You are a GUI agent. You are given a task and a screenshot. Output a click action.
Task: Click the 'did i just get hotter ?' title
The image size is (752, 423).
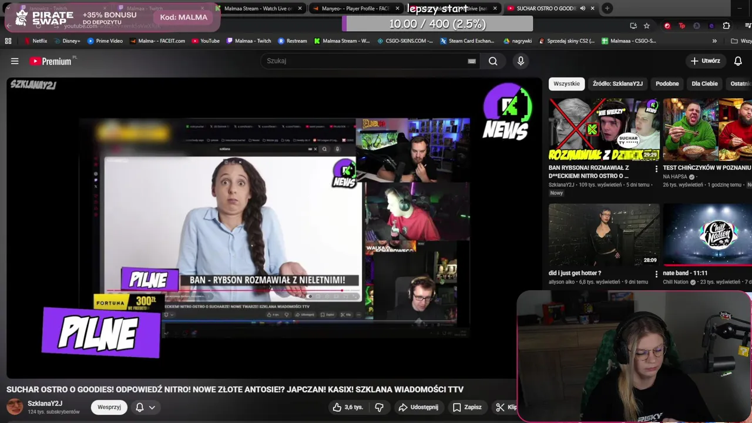(575, 273)
